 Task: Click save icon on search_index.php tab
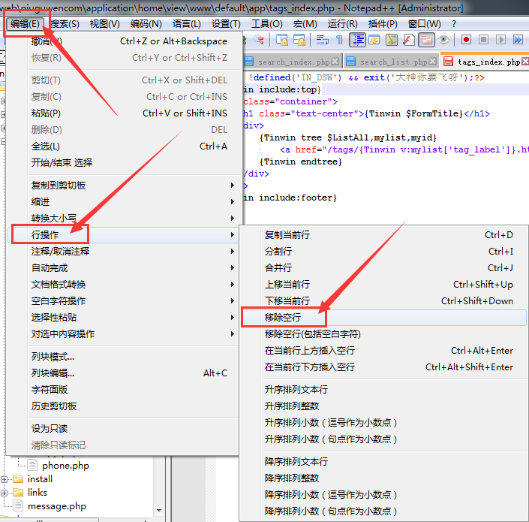(x=249, y=62)
